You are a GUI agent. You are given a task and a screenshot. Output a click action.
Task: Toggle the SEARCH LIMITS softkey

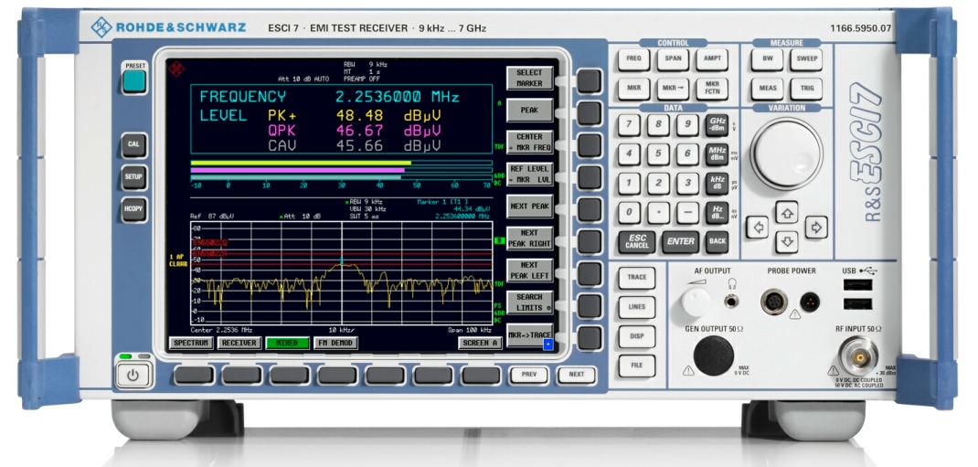point(529,302)
